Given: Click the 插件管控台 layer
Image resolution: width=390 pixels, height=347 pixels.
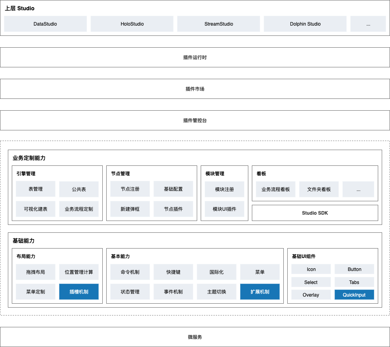Looking at the screenshot, I should tap(195, 120).
